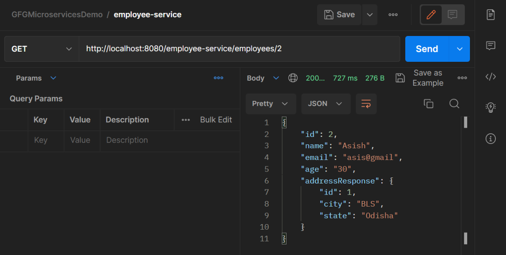The height and width of the screenshot is (255, 506).
Task: Open the Params tab dropdown
Action: (x=53, y=78)
